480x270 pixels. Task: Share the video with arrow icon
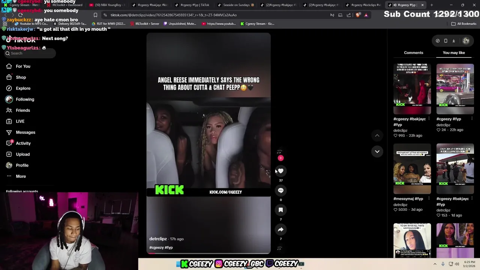tap(280, 229)
